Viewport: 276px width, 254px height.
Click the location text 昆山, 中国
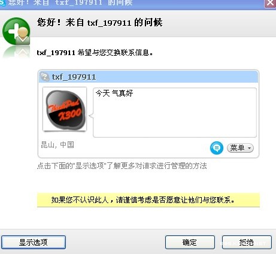tap(57, 145)
